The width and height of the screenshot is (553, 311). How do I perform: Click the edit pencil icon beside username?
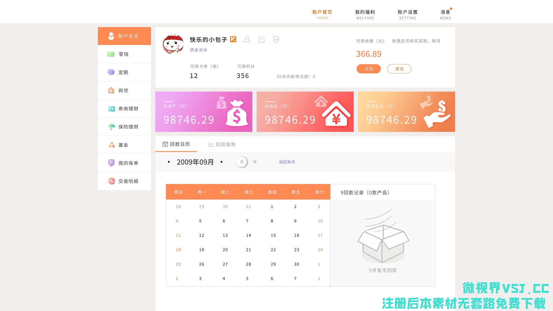(262, 39)
